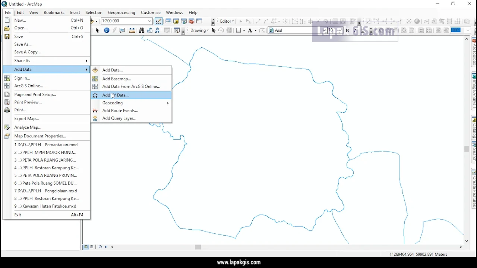Select the Rectangle drawing tool
477x268 pixels.
point(238,31)
